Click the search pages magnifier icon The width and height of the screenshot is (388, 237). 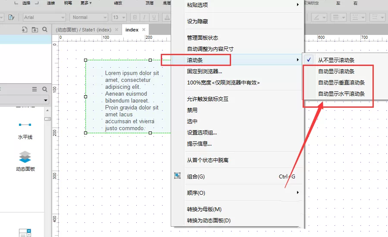coord(45,29)
